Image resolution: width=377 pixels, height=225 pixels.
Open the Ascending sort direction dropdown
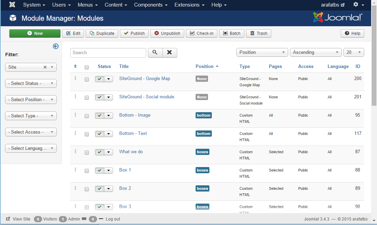pos(315,52)
